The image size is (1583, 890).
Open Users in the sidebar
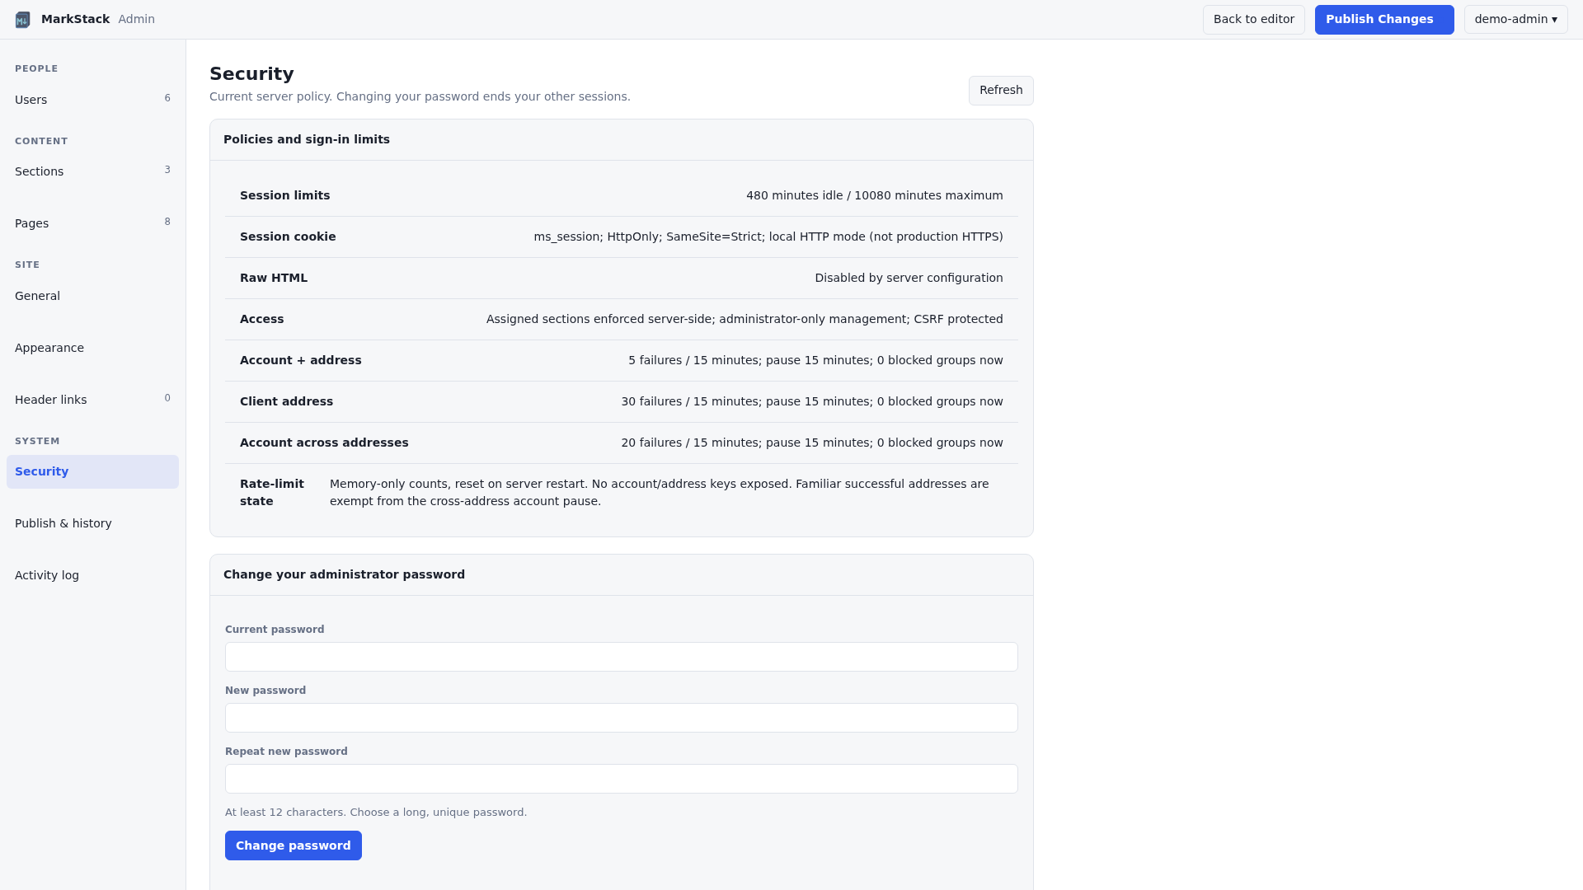(x=92, y=100)
